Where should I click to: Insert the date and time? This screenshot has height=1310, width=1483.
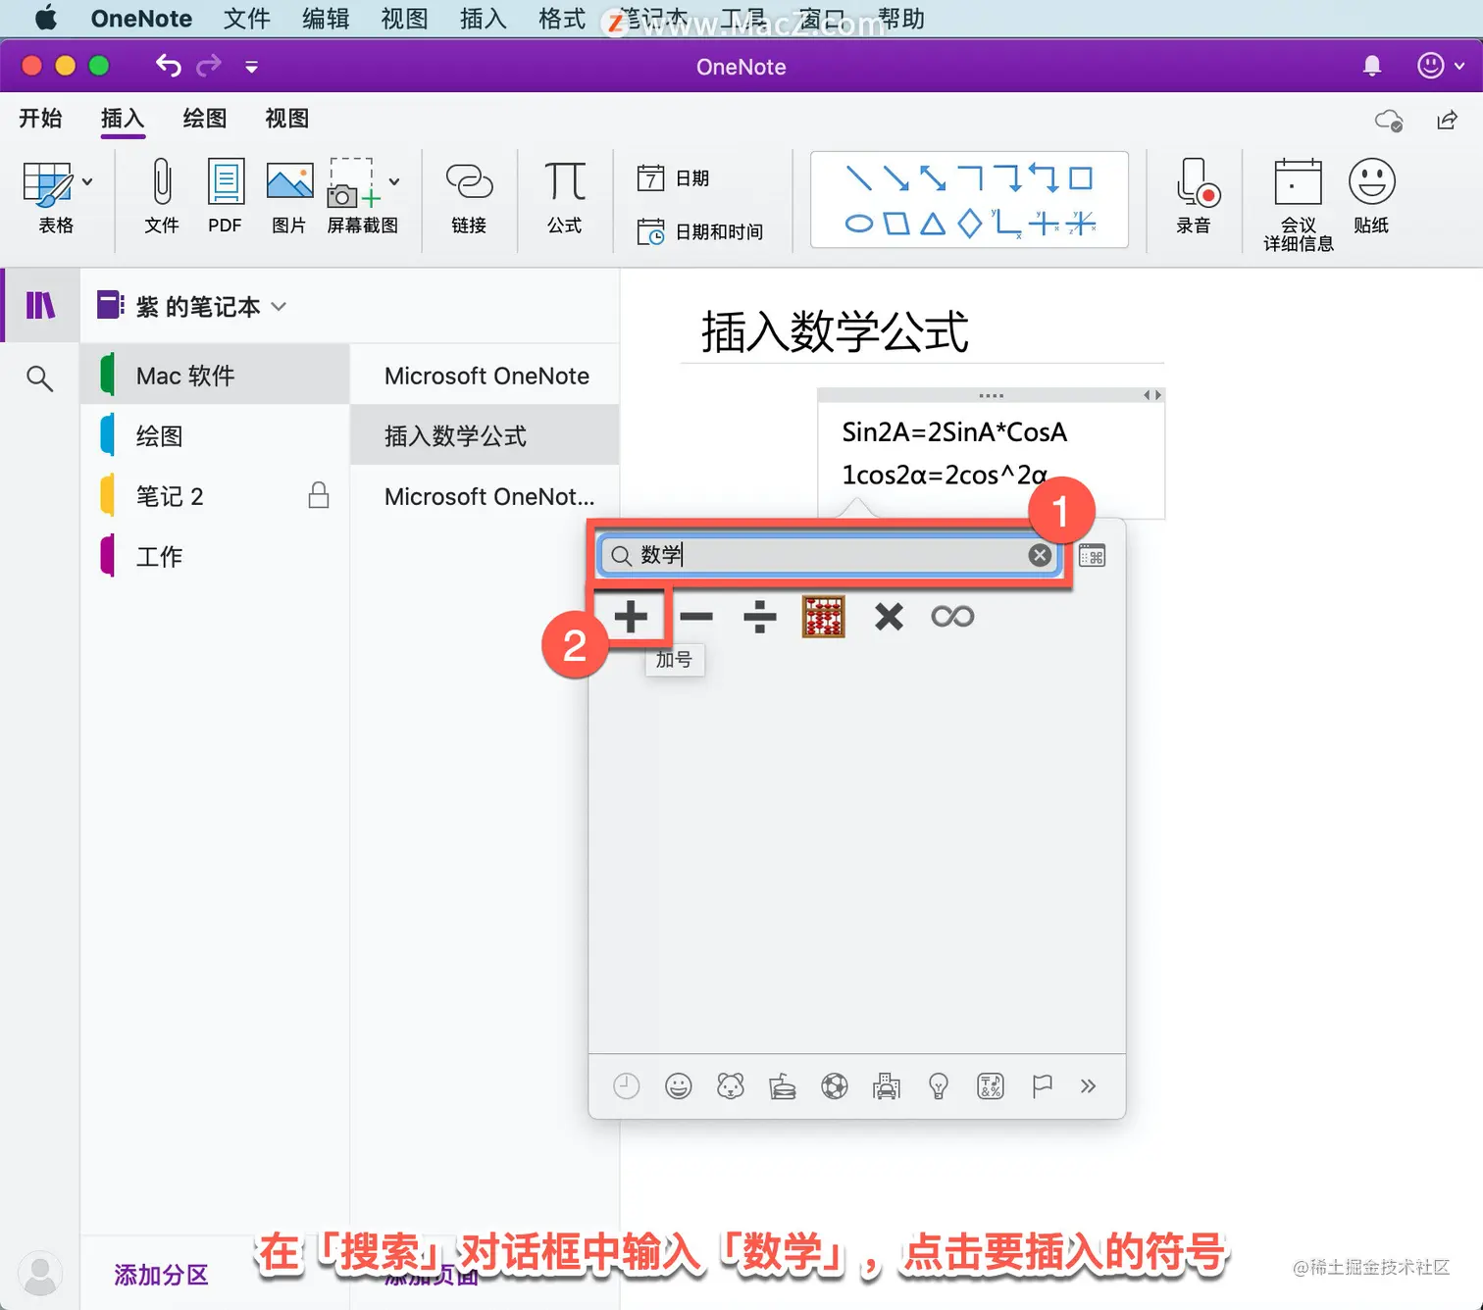[699, 231]
